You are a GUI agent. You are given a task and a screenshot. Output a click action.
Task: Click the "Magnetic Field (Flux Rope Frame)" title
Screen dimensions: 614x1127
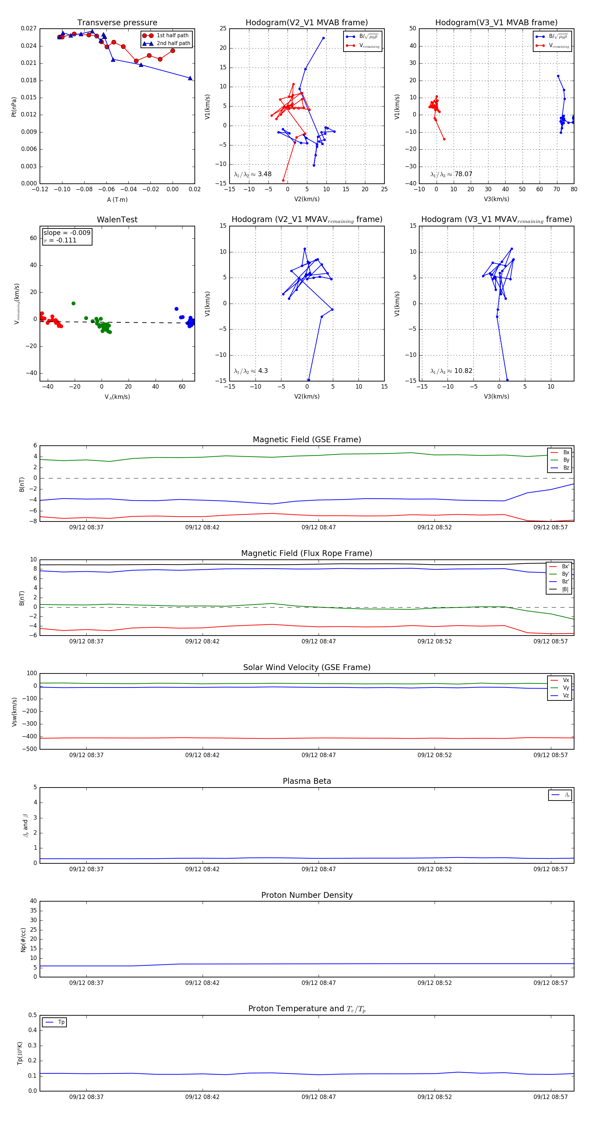pos(307,554)
